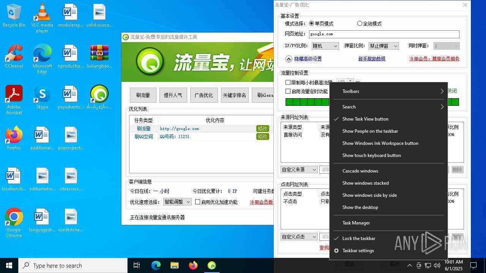This screenshot has width=486, height=273.
Task: Open the nproductio Word document
Action: [71, 56]
